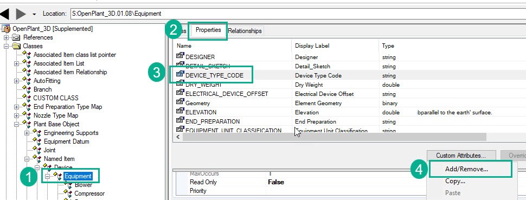Click the horizontal scrollbar left arrow
Image resolution: width=526 pixels, height=200 pixels.
point(178,137)
